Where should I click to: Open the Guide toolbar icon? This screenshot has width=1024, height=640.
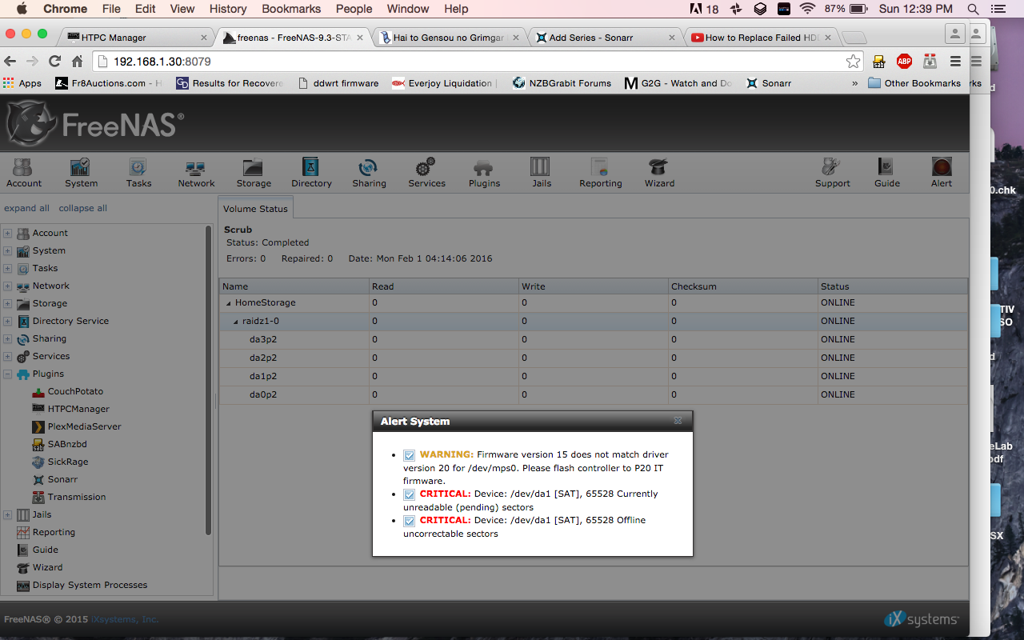886,172
